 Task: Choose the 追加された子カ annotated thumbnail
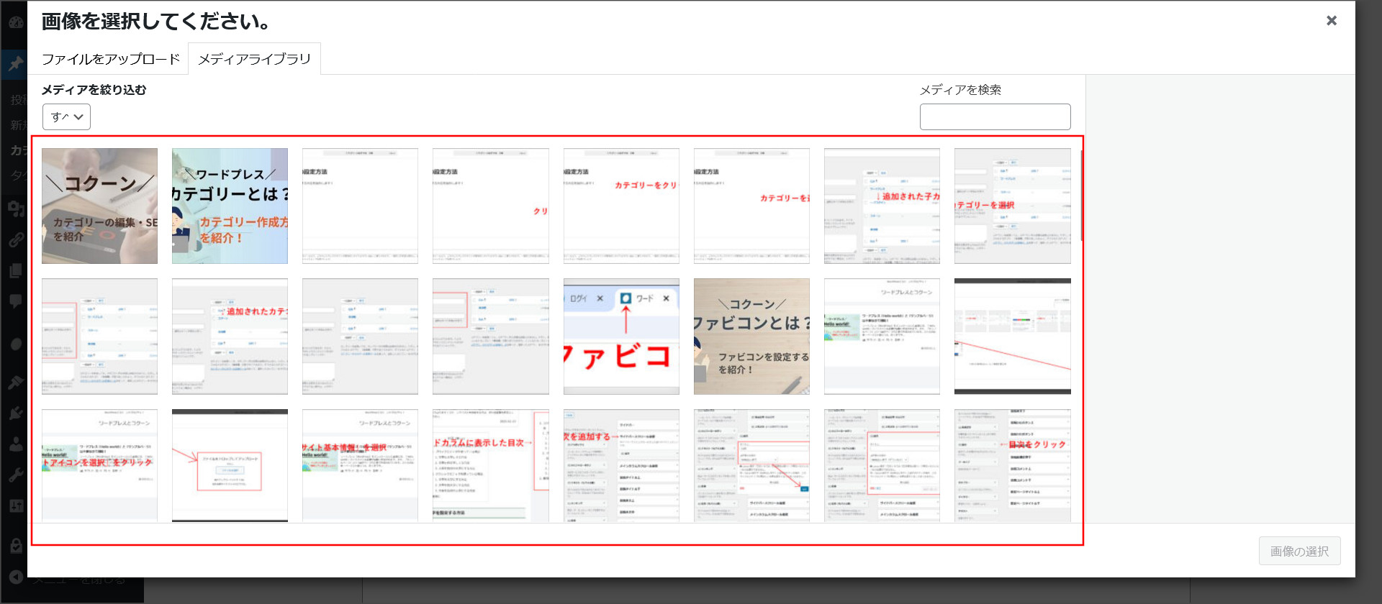[x=882, y=206]
